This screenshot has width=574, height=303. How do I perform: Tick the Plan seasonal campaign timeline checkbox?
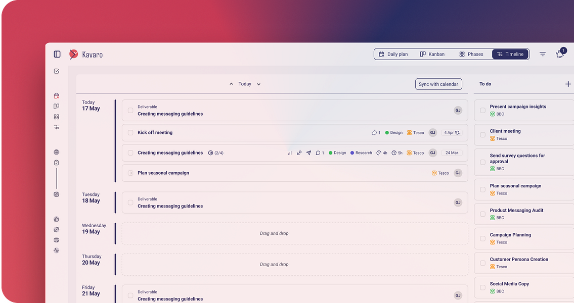[130, 173]
